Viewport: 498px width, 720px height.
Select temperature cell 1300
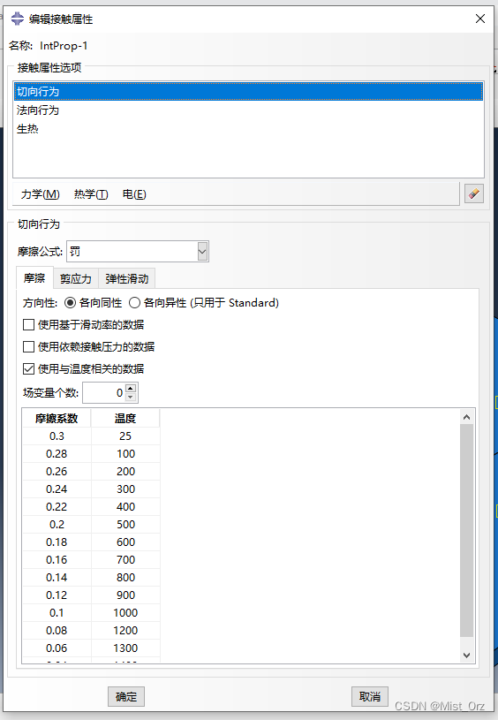tap(125, 648)
